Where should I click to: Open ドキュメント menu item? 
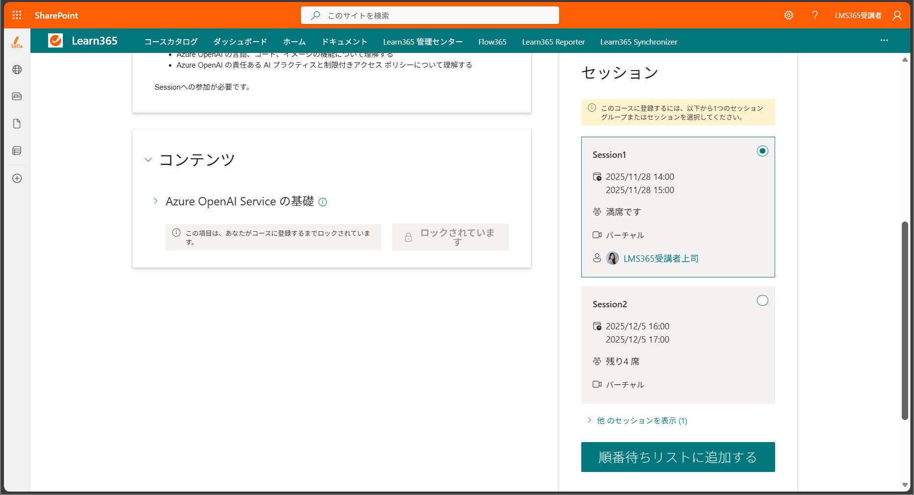[345, 42]
